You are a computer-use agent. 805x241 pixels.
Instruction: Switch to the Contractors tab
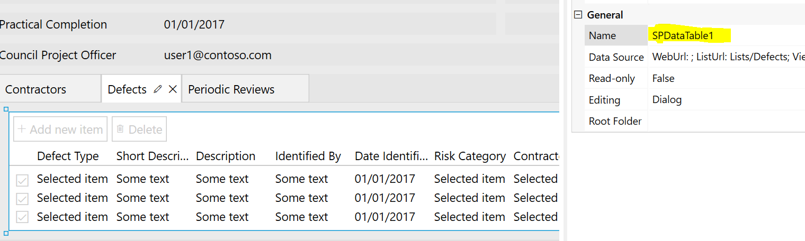coord(36,89)
